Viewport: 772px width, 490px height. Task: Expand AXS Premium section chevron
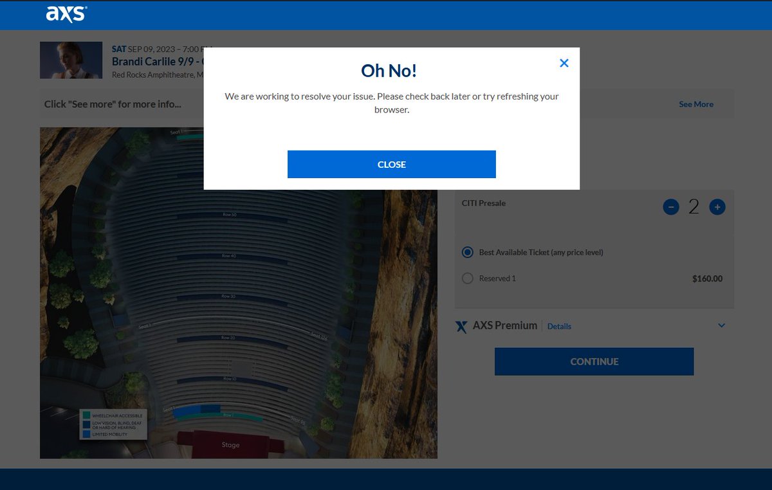(x=722, y=325)
